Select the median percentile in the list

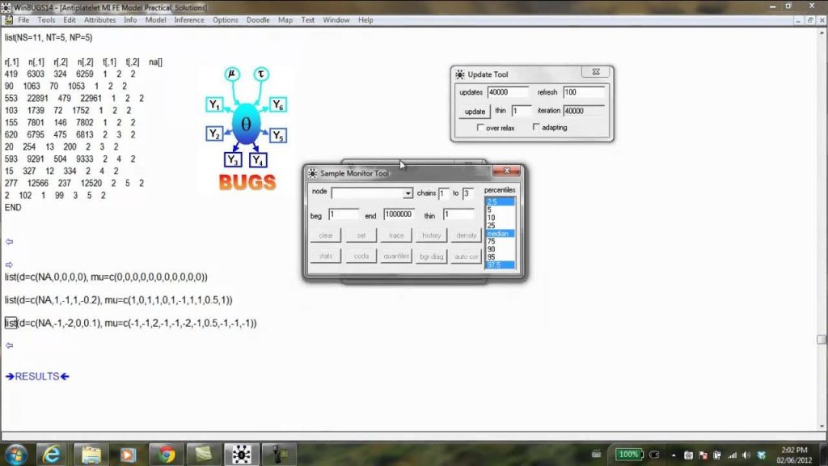click(x=495, y=234)
